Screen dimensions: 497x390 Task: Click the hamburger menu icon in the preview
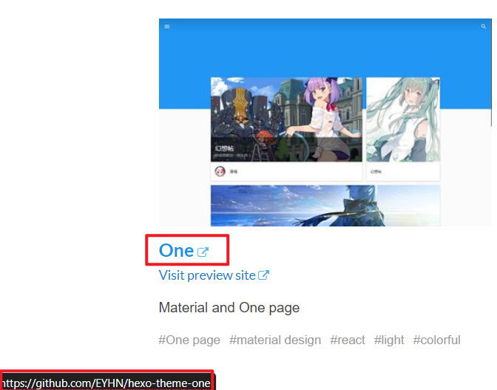(167, 27)
